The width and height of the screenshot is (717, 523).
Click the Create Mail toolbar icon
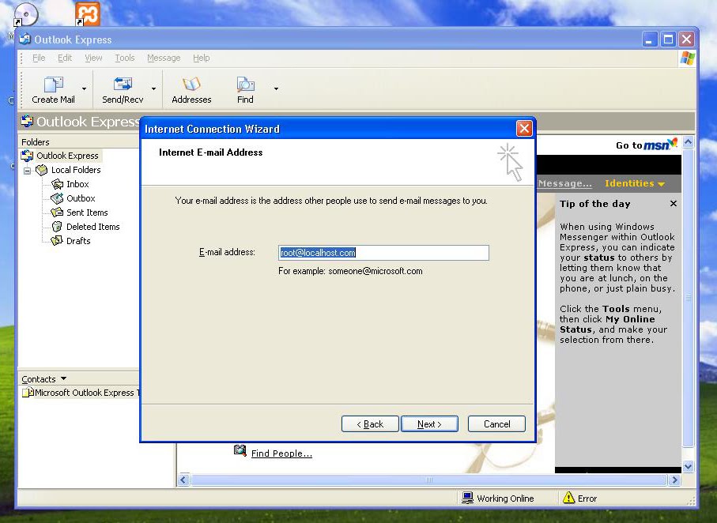click(x=53, y=85)
